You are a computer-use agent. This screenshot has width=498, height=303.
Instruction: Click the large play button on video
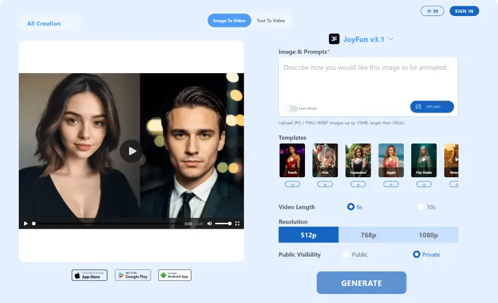coord(131,151)
